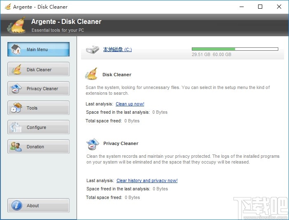
Task: Select the Privacy Cleaner heading in main panel
Action: tap(121, 143)
